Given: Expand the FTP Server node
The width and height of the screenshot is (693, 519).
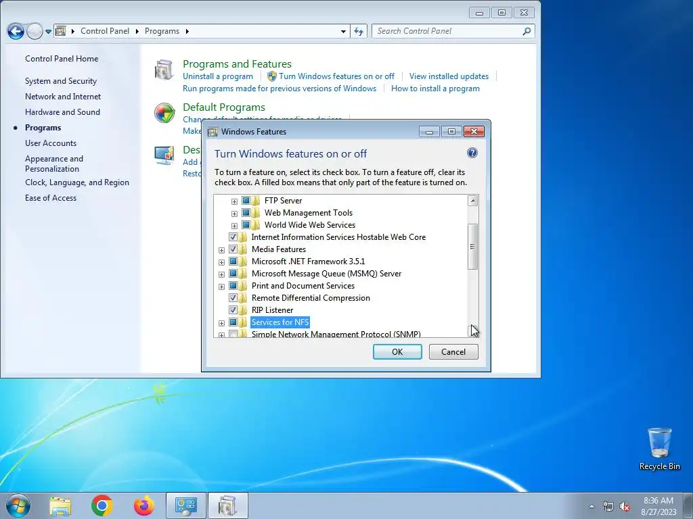Looking at the screenshot, I should click(x=234, y=201).
